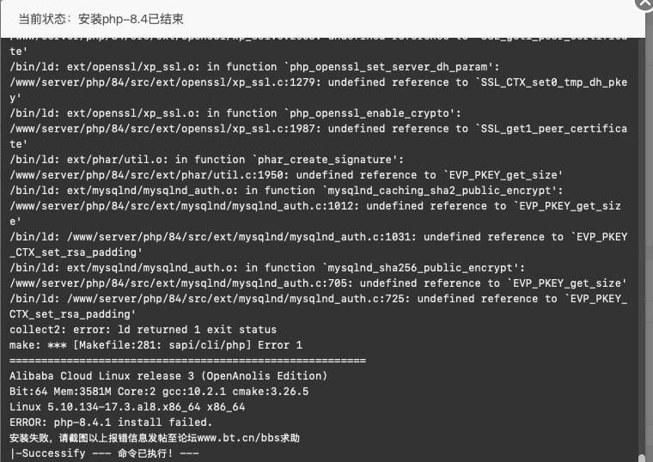Click the 'Linux 5.10.134-17.3.al8.x86_64' kernel line

(127, 407)
